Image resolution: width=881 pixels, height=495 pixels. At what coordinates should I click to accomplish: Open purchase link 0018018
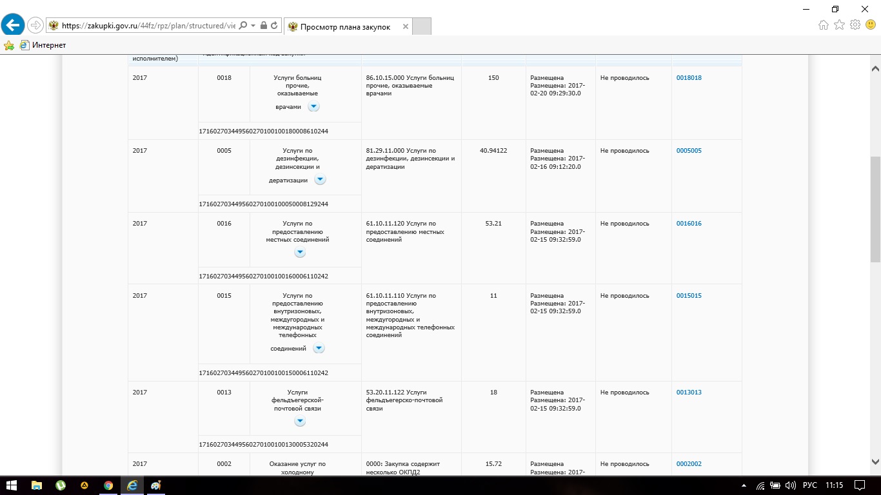(689, 78)
